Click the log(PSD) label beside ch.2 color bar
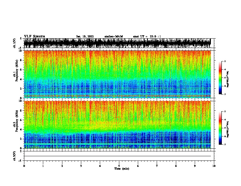Screen dimensions: 241x186 tap(228, 129)
